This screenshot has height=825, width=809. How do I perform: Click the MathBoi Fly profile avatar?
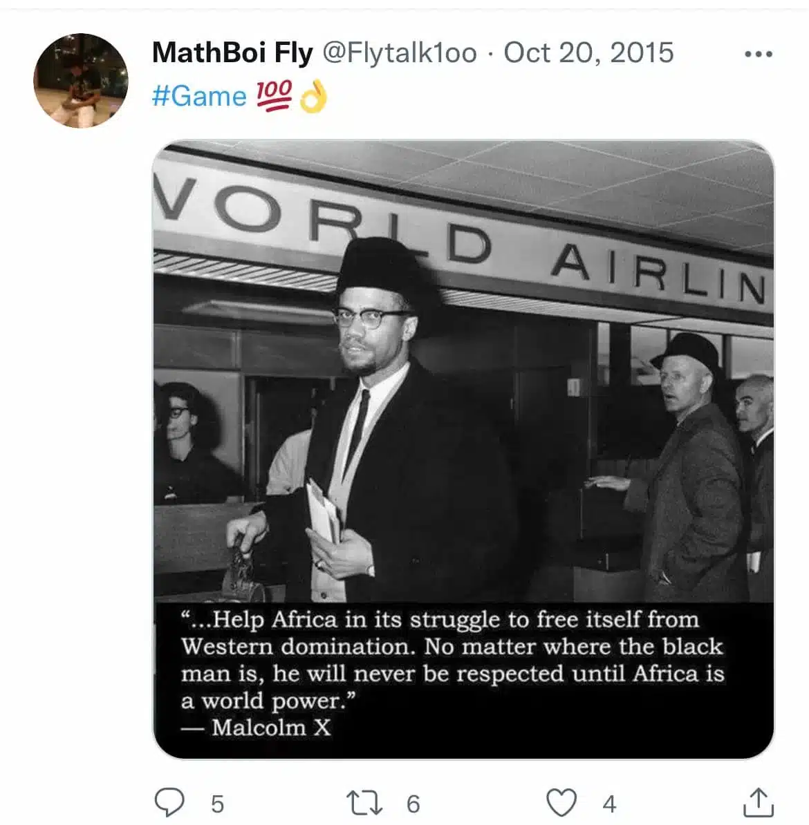pyautogui.click(x=81, y=81)
